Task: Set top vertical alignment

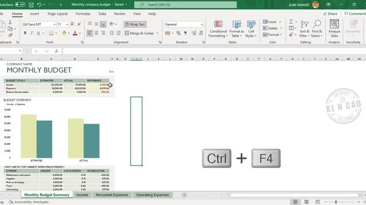Action: click(90, 24)
